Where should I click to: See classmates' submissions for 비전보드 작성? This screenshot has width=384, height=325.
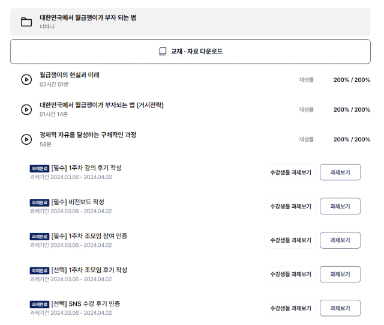click(290, 206)
